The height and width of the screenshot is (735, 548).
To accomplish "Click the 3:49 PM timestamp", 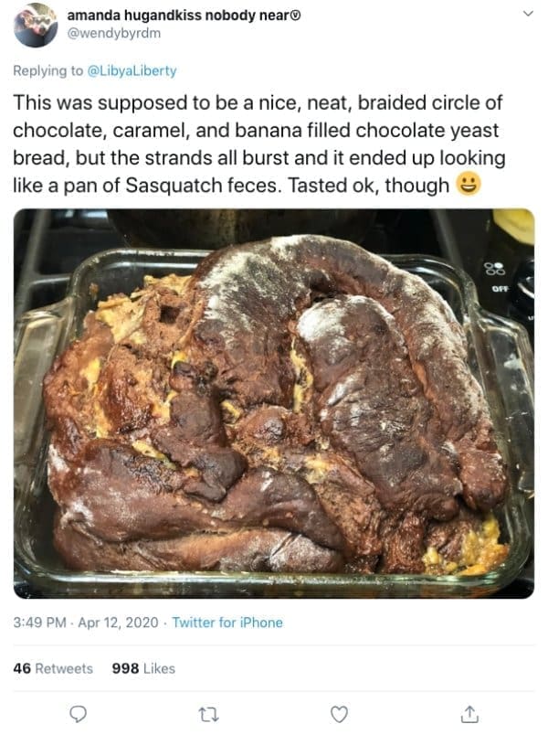I will (39, 623).
